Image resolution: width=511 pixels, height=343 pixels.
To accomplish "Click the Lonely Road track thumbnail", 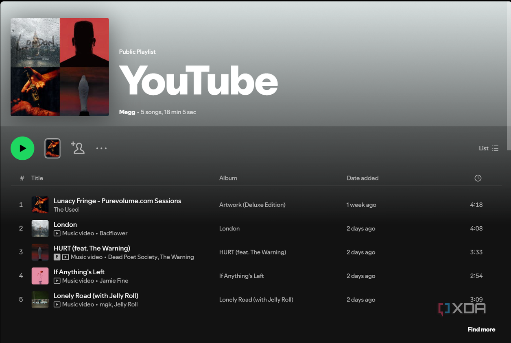I will [40, 300].
